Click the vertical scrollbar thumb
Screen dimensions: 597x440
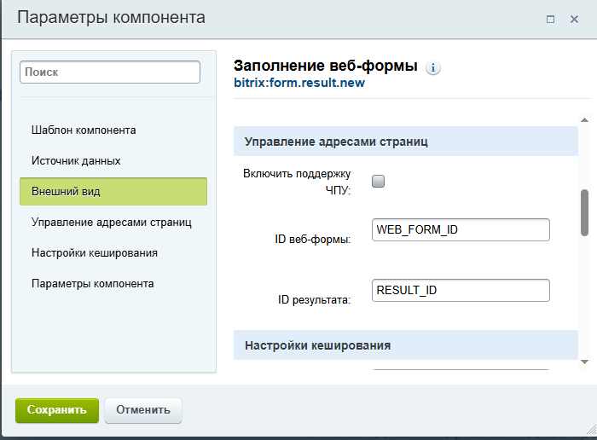coord(585,211)
